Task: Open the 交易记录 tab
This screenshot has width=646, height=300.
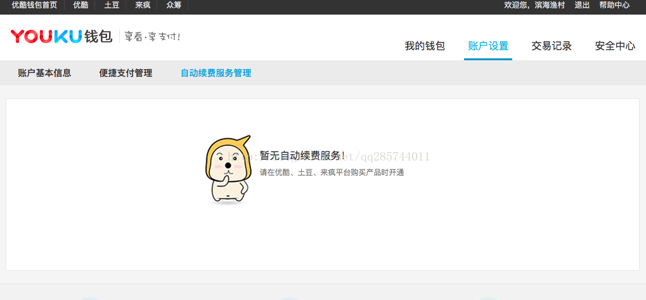Action: click(552, 46)
